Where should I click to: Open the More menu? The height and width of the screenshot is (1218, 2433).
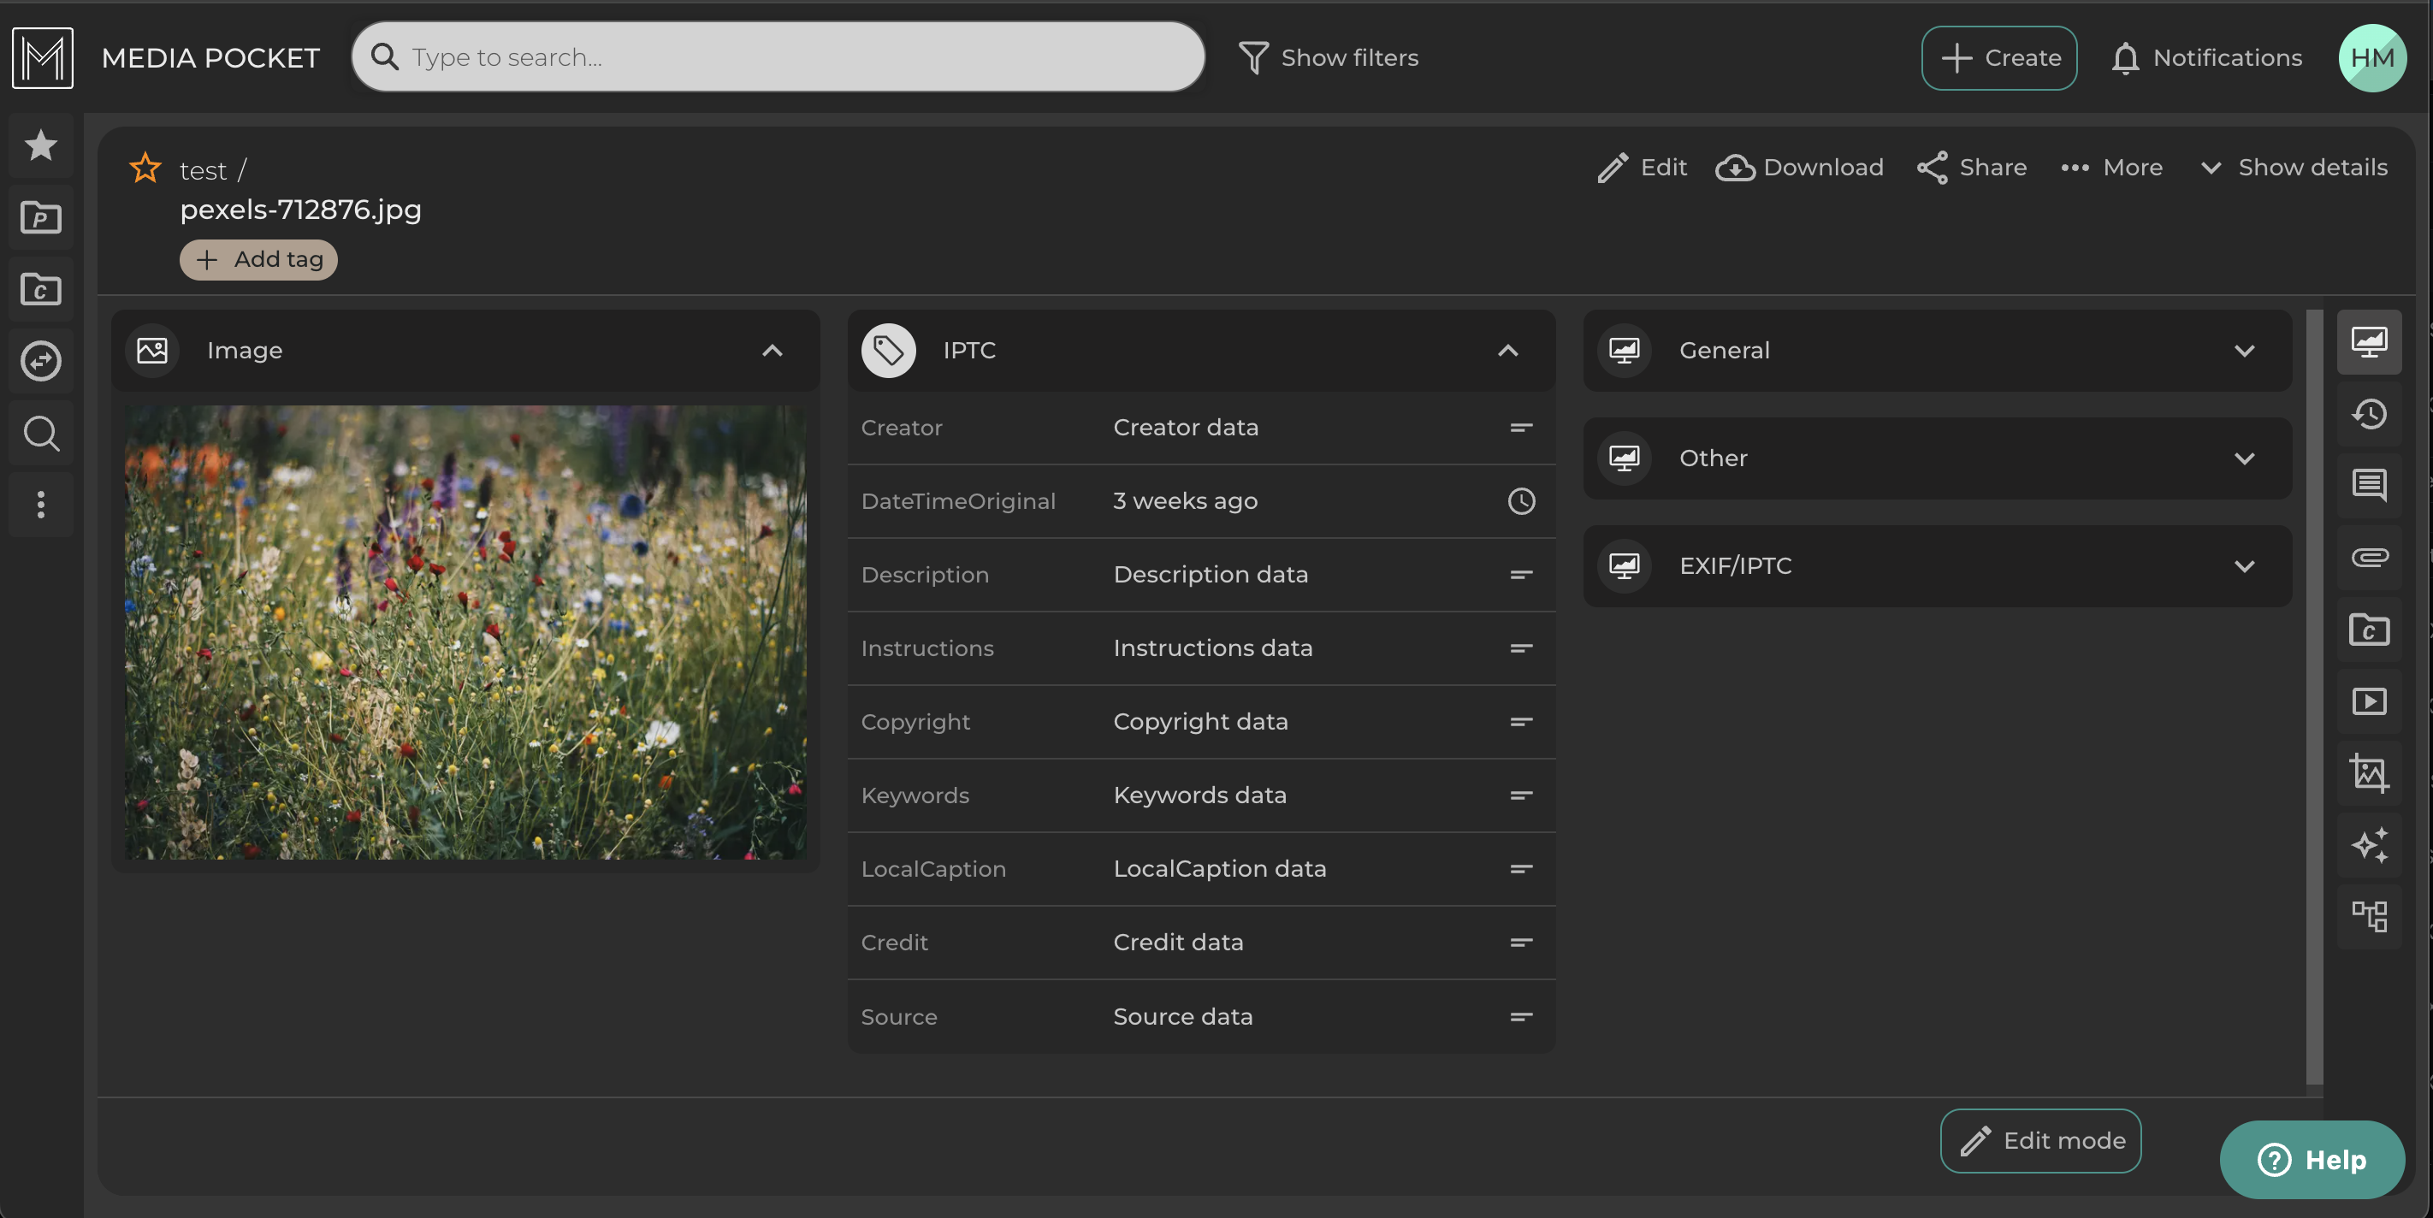pyautogui.click(x=2112, y=168)
